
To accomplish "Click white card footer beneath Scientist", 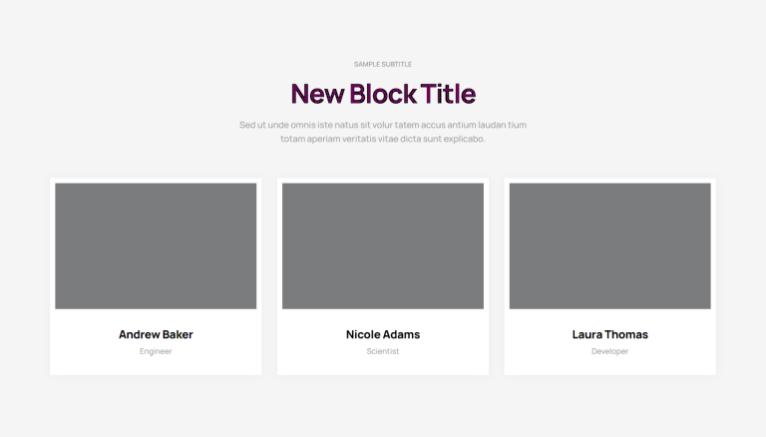I will coord(383,366).
